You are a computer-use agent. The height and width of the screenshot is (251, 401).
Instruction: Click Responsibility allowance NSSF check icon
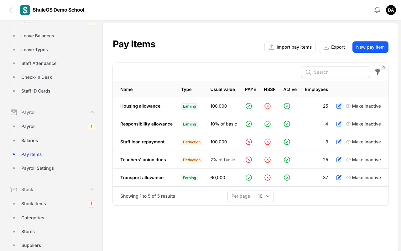(x=268, y=124)
